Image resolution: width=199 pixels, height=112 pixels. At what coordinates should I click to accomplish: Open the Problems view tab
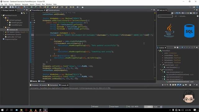coord(34,85)
